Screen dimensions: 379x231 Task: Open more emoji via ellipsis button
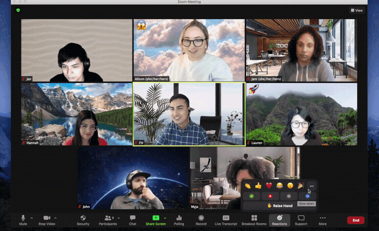(x=312, y=186)
